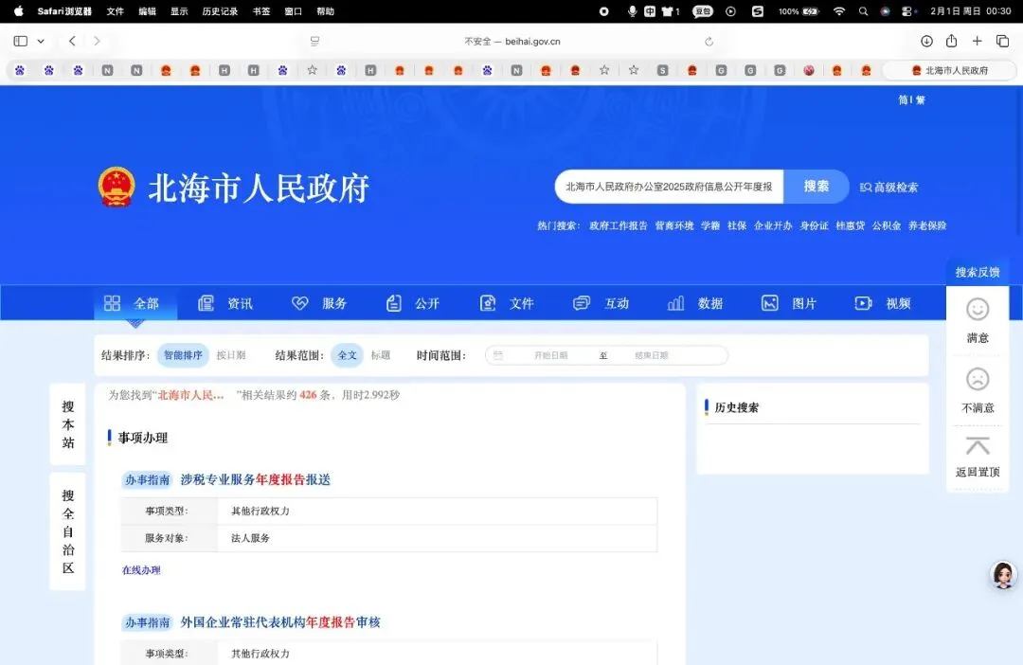
Task: Select the 图片 category tab
Action: tap(789, 303)
